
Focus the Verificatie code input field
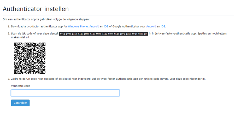(65, 93)
